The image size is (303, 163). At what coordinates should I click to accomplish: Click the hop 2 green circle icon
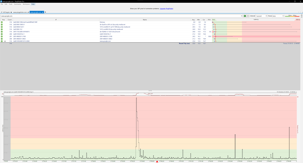(x=2, y=25)
